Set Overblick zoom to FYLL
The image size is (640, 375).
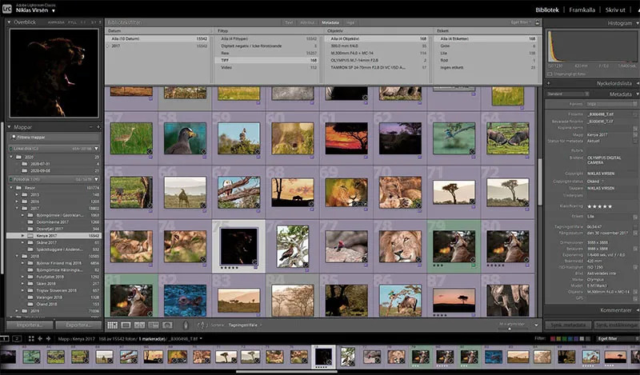[x=72, y=22]
